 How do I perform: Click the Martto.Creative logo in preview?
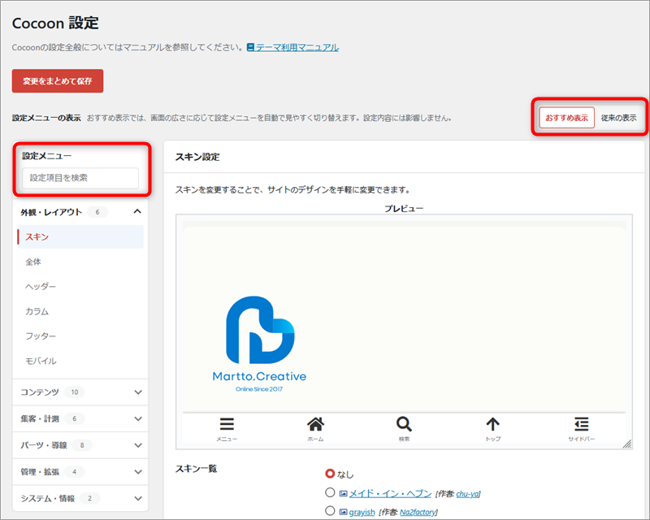259,344
